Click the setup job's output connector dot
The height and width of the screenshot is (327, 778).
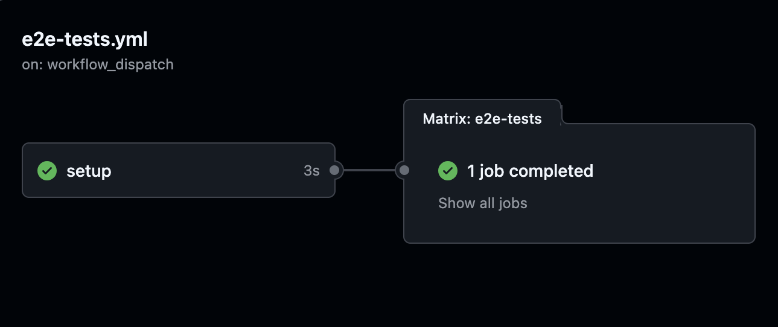[334, 171]
